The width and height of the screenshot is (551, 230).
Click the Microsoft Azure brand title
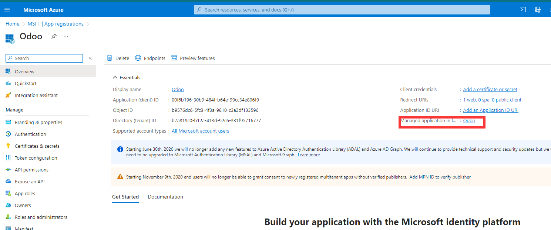tap(43, 10)
